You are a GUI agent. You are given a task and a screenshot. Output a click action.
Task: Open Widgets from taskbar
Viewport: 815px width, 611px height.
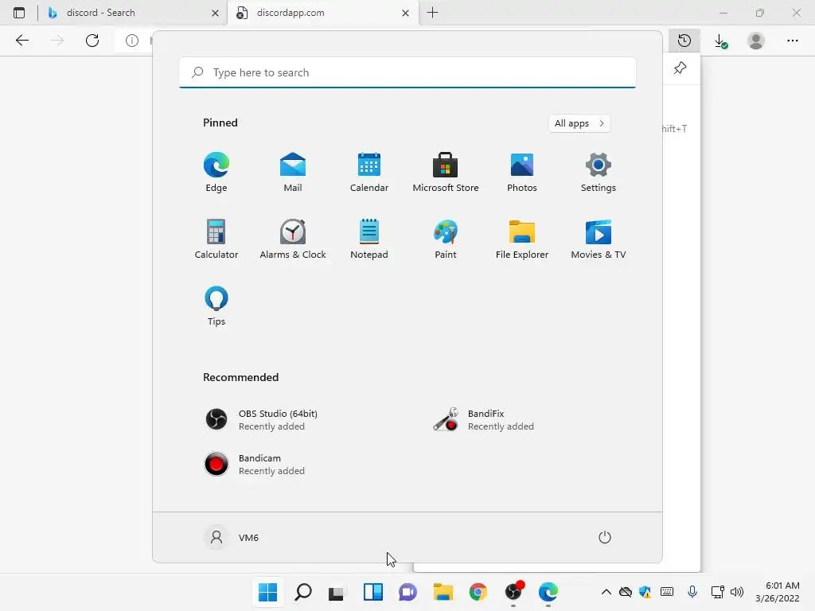[373, 592]
